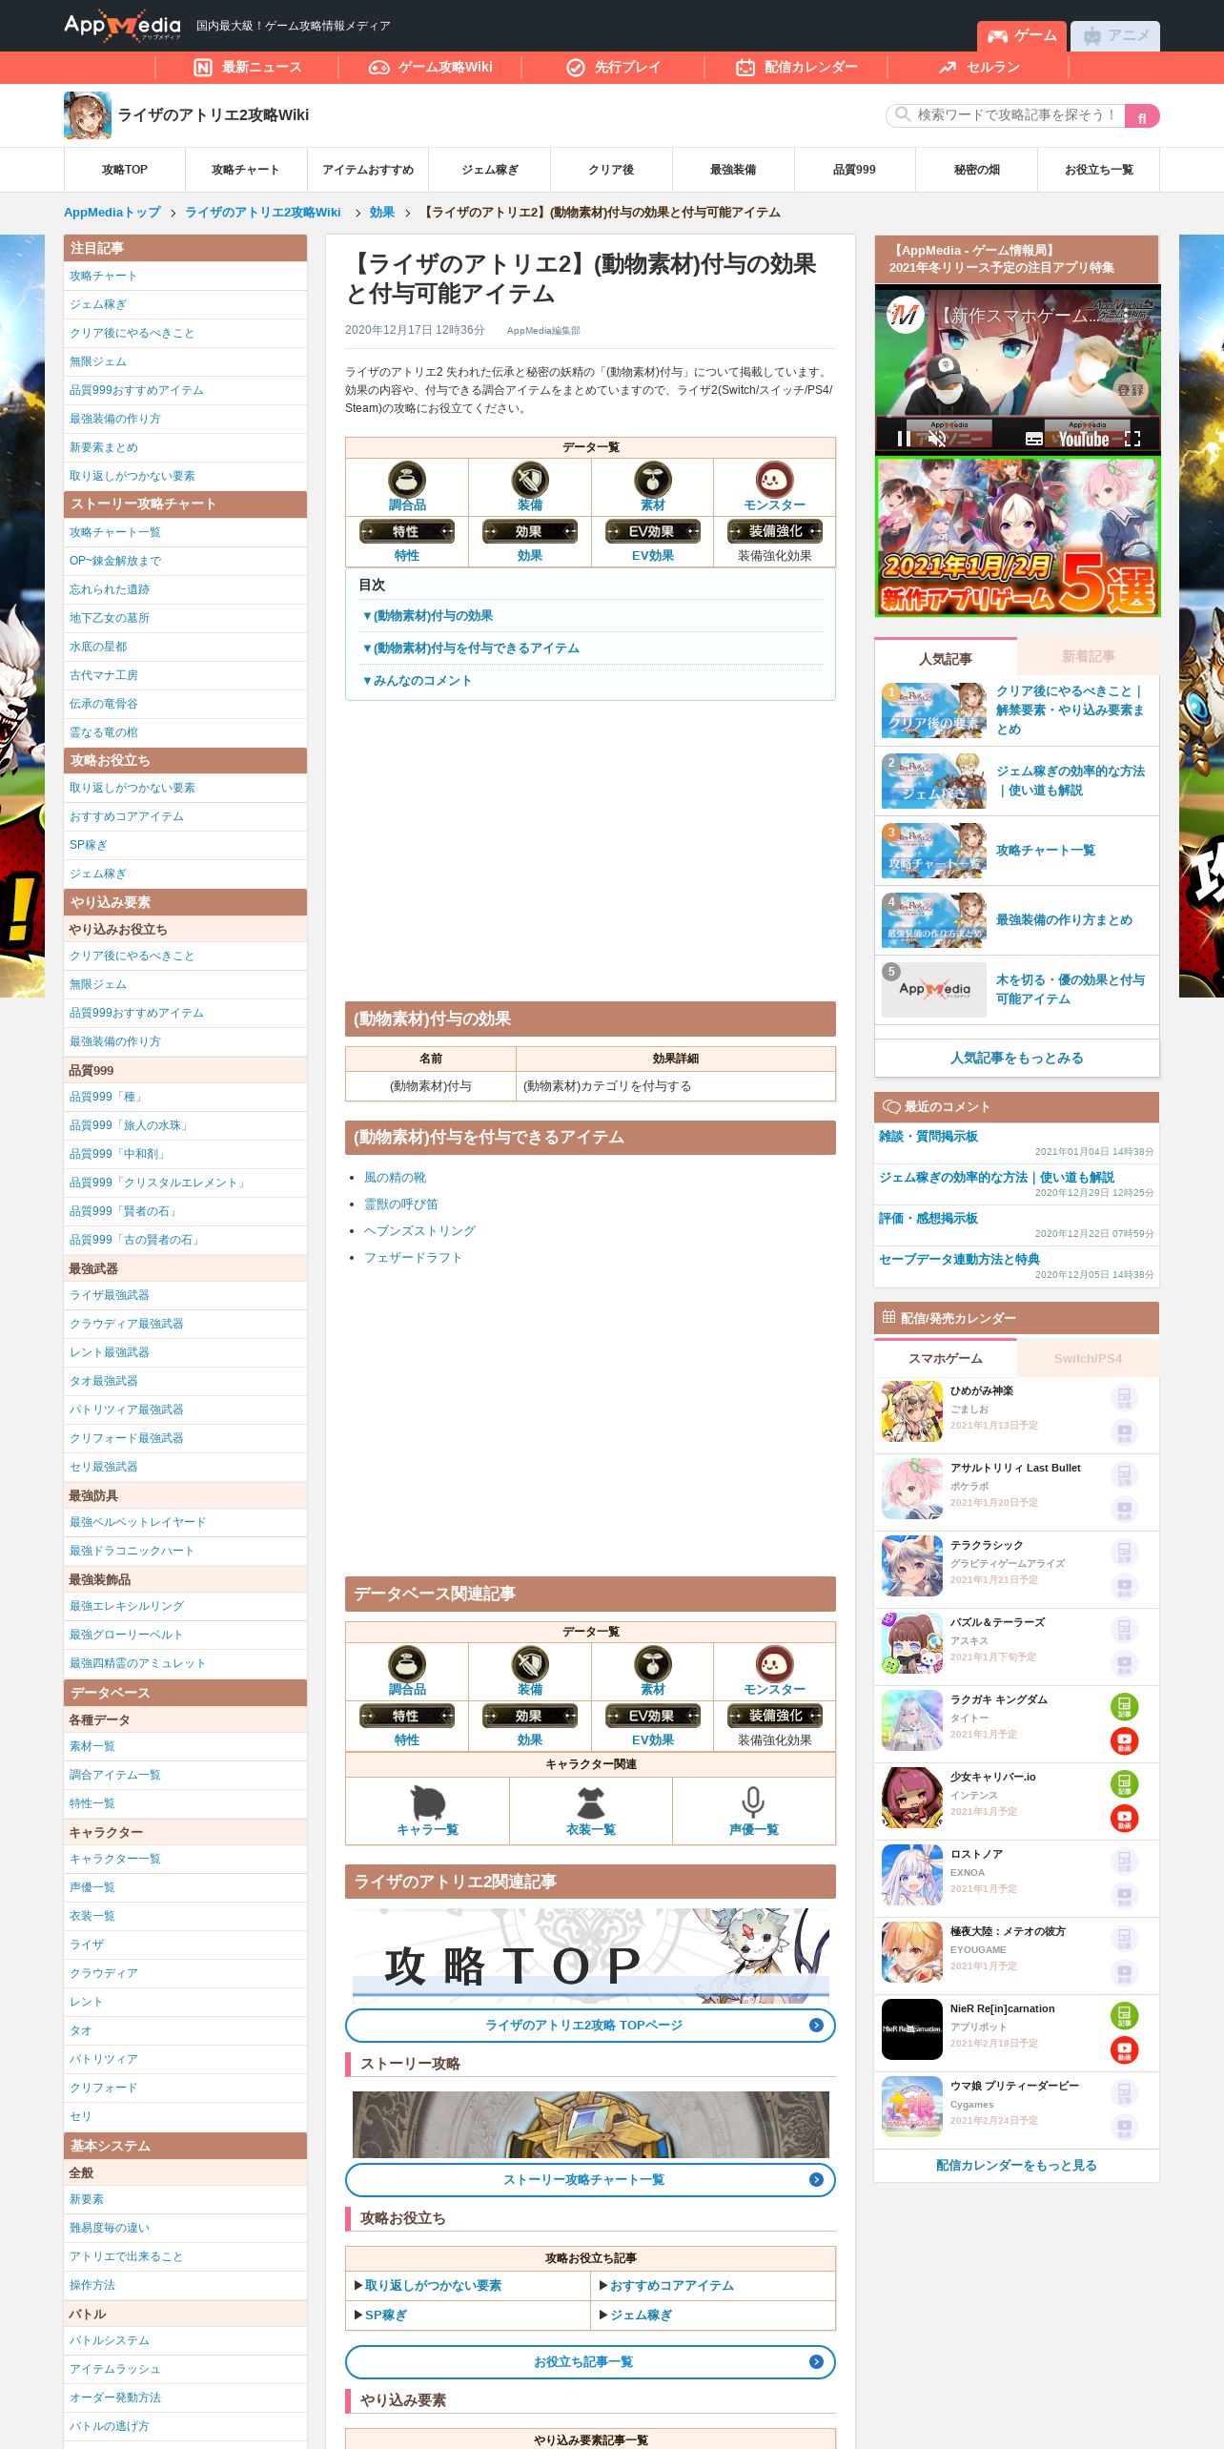Pause the YouTube video
This screenshot has height=2449, width=1224.
(903, 439)
